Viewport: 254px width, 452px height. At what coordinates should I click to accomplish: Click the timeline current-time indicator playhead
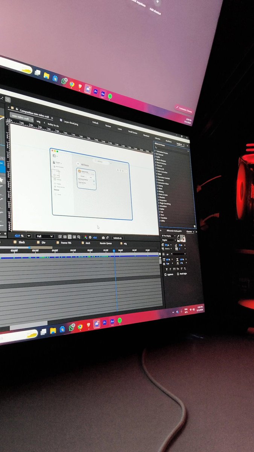pyautogui.click(x=114, y=250)
